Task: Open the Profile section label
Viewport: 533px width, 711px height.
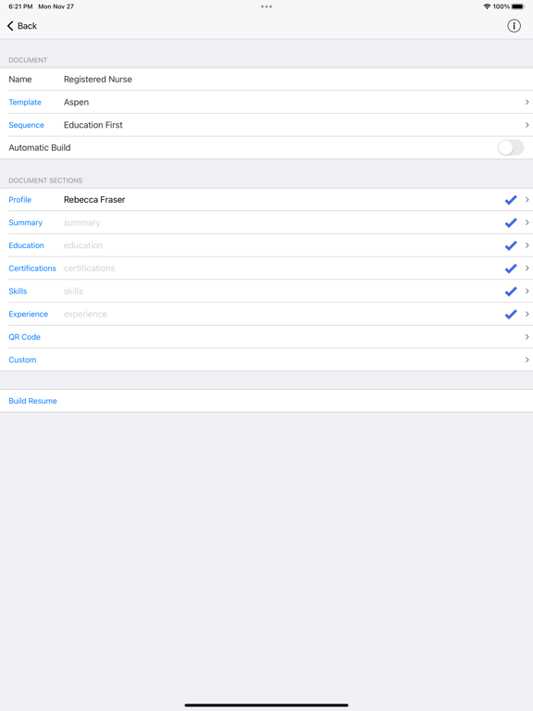Action: (x=20, y=200)
